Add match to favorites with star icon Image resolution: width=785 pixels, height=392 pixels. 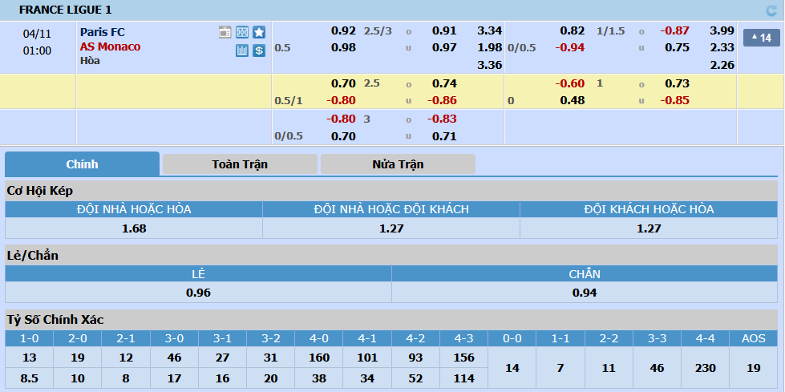coord(259,32)
